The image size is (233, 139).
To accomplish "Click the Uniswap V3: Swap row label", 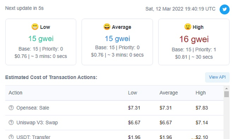I will point(37,123).
